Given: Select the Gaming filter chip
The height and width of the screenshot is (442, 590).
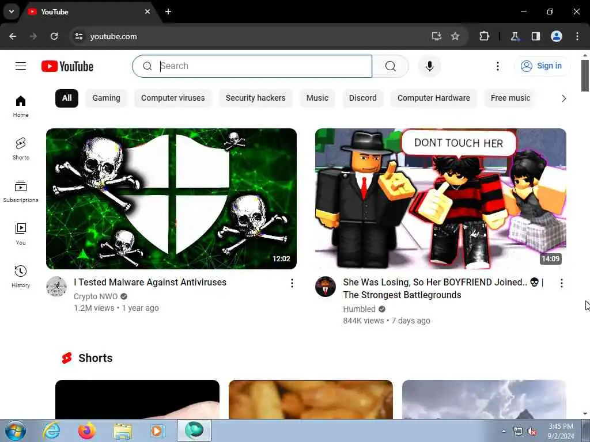Looking at the screenshot, I should click(106, 98).
